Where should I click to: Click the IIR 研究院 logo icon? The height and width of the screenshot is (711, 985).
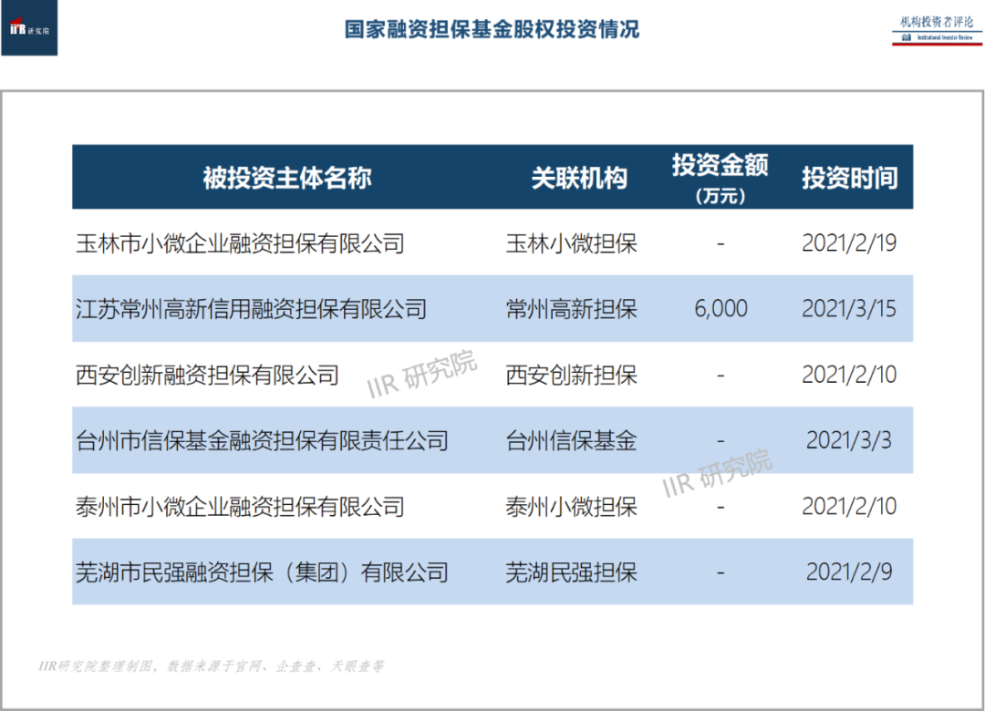(29, 28)
